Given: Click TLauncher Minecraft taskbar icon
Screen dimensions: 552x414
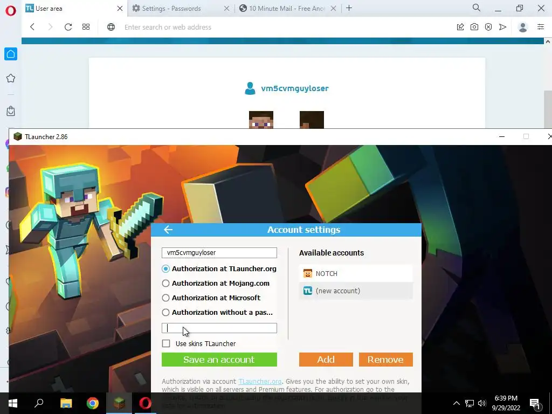Looking at the screenshot, I should (119, 403).
